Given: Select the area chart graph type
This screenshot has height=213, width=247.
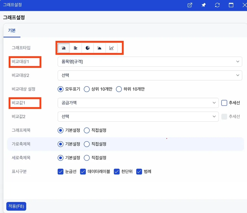Looking at the screenshot, I should (100, 48).
